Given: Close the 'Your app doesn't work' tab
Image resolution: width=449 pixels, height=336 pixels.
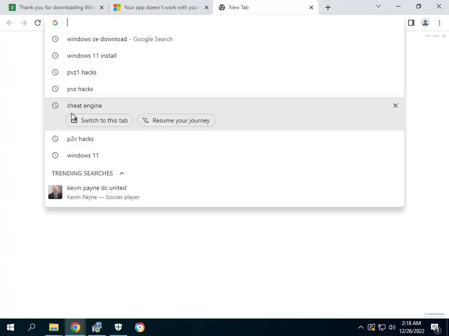Looking at the screenshot, I should [207, 7].
